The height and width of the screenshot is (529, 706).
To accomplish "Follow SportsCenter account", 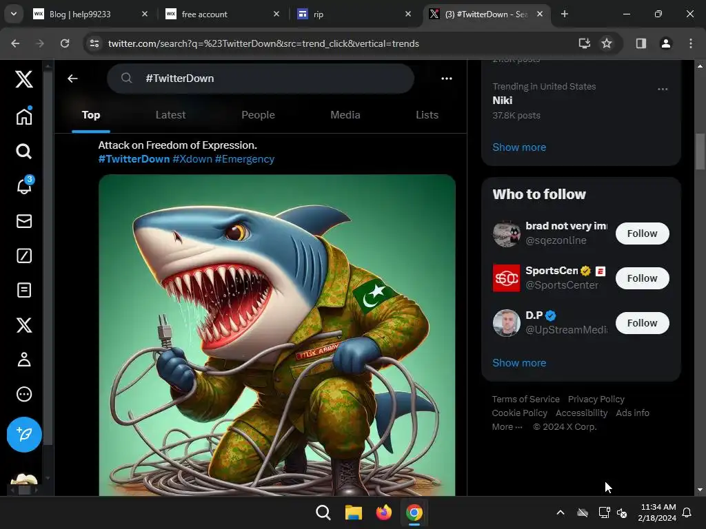I will [x=642, y=278].
